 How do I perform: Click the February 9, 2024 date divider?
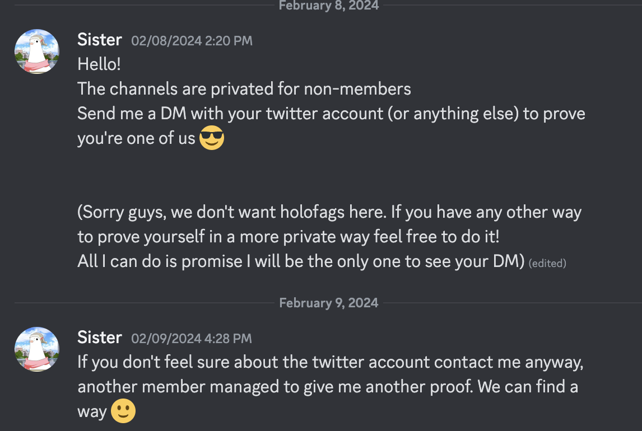coord(328,303)
